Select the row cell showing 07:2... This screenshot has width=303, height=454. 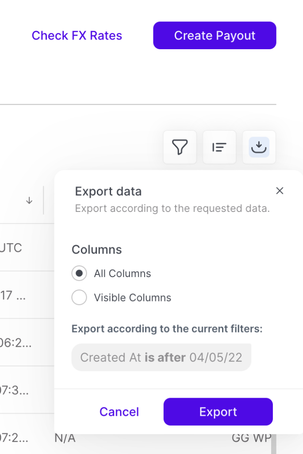pos(14,438)
